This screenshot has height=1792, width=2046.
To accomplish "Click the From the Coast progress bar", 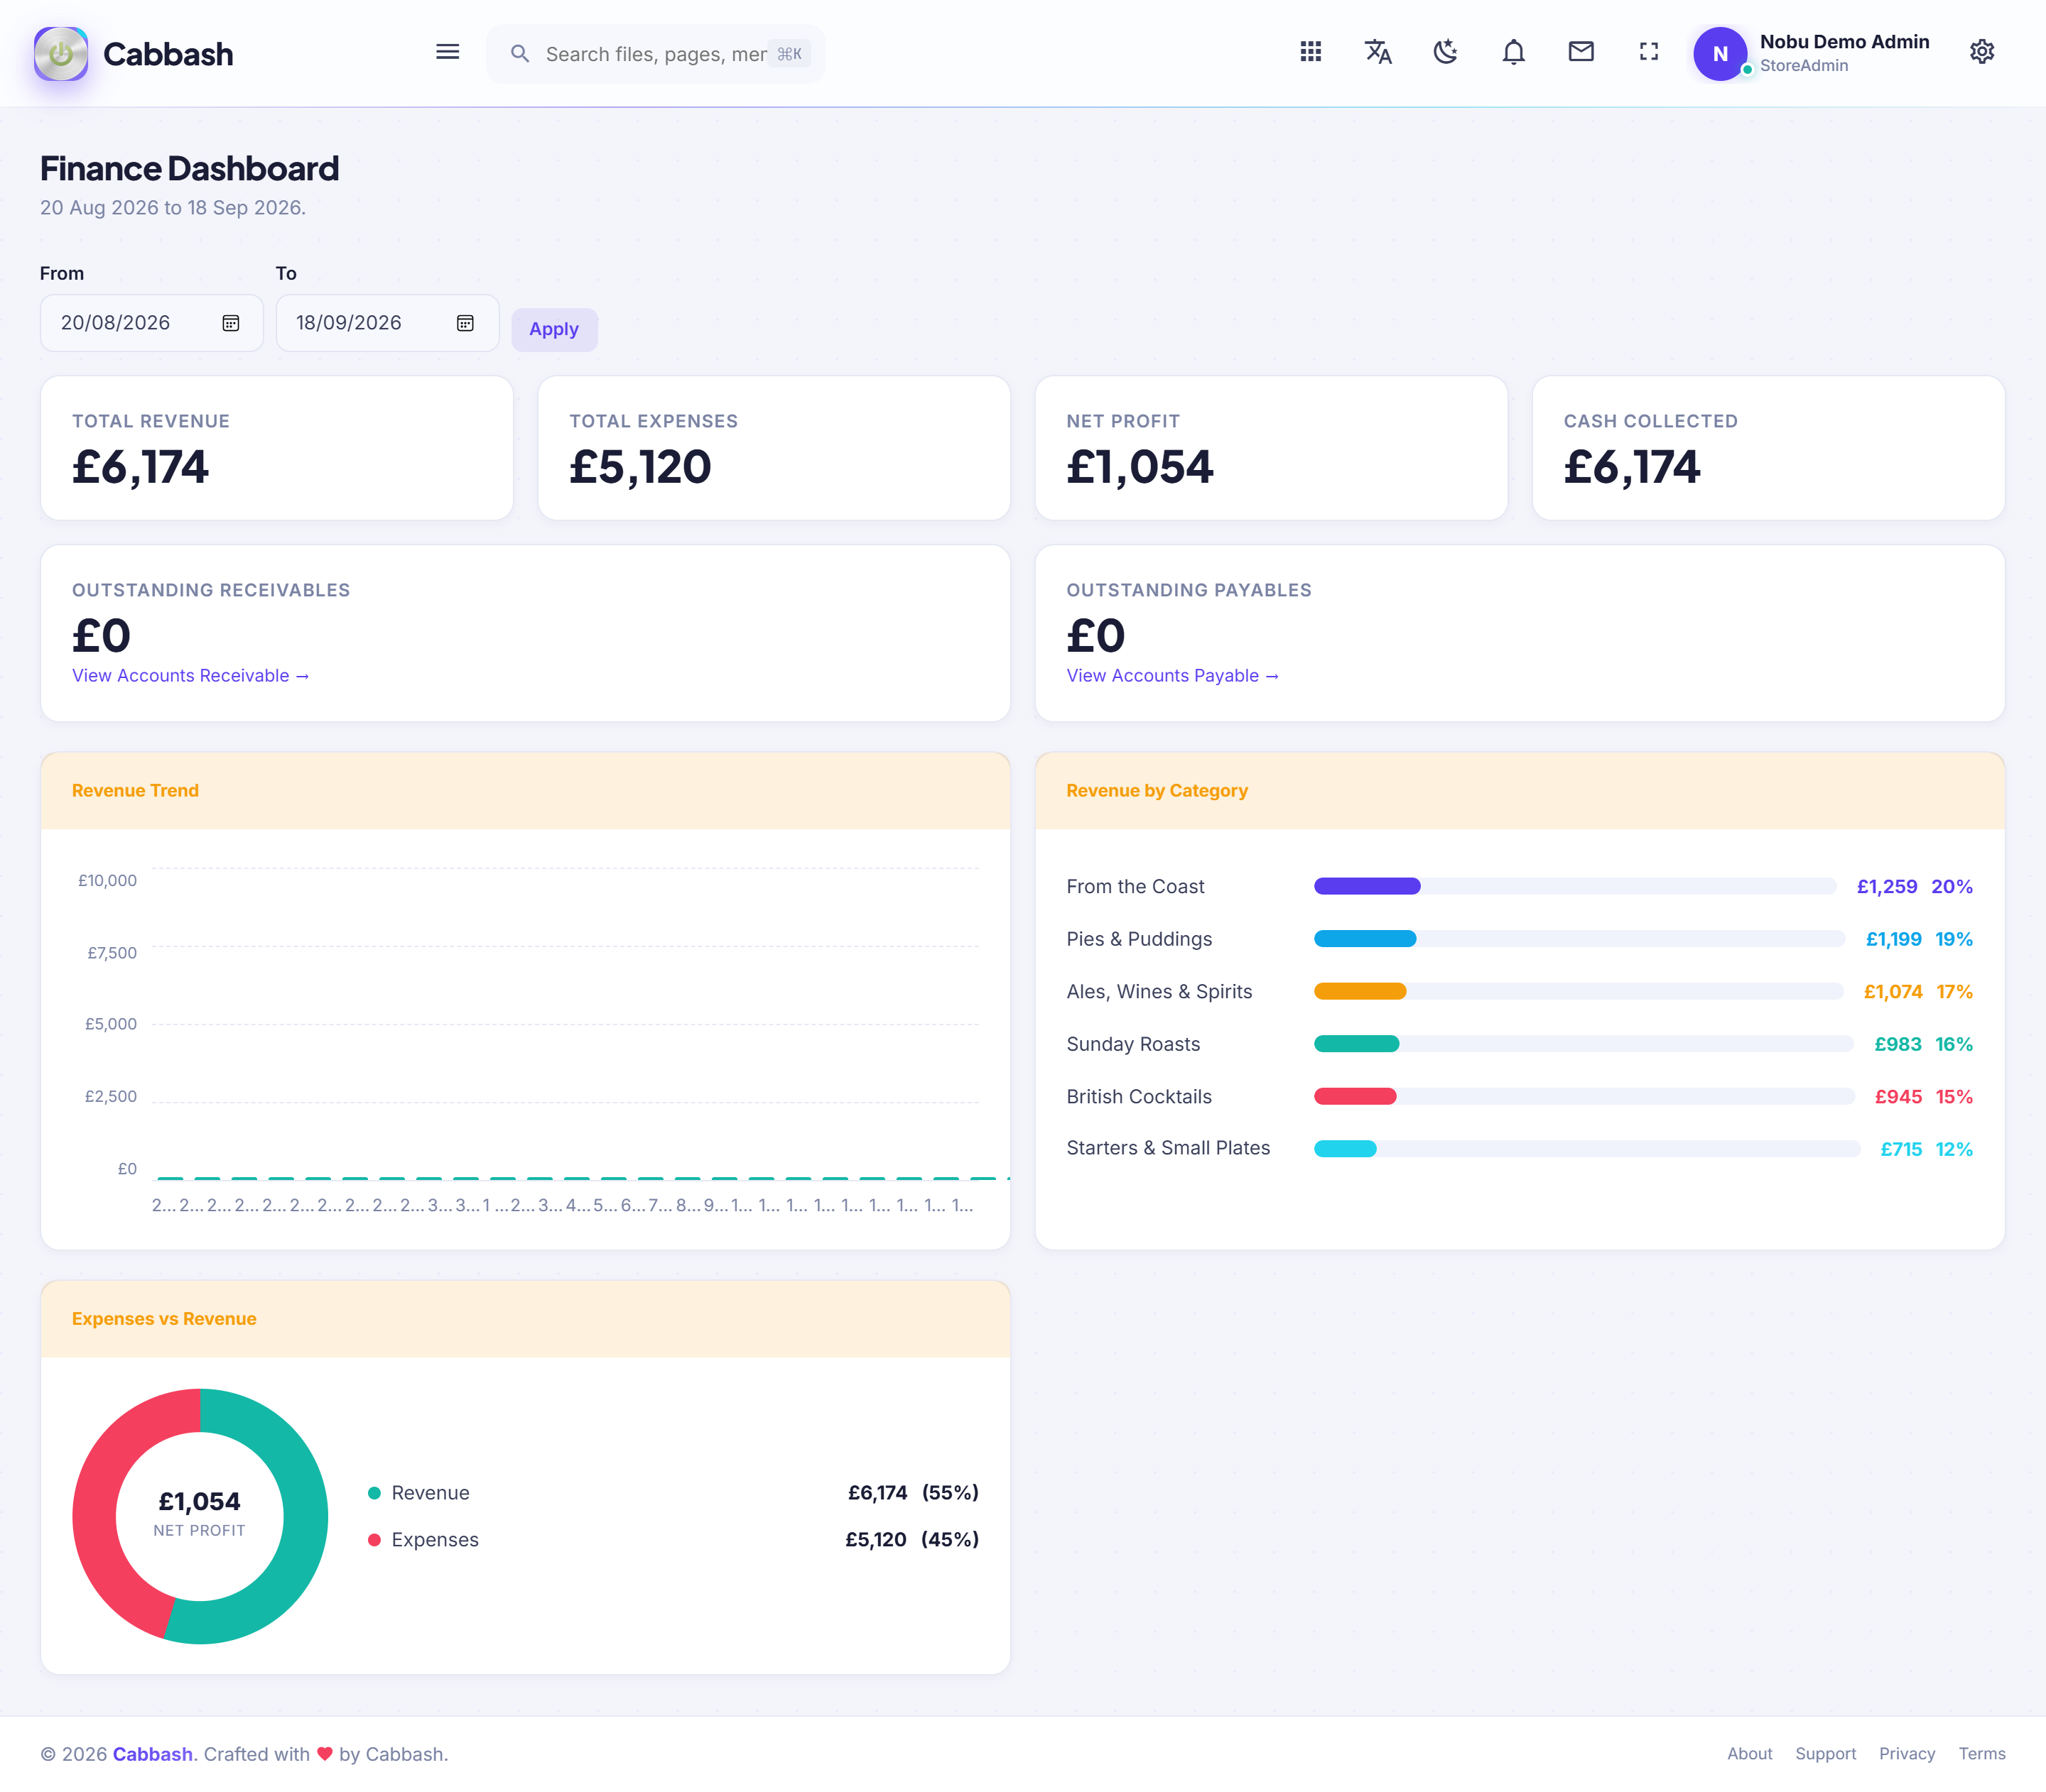I will [1575, 886].
